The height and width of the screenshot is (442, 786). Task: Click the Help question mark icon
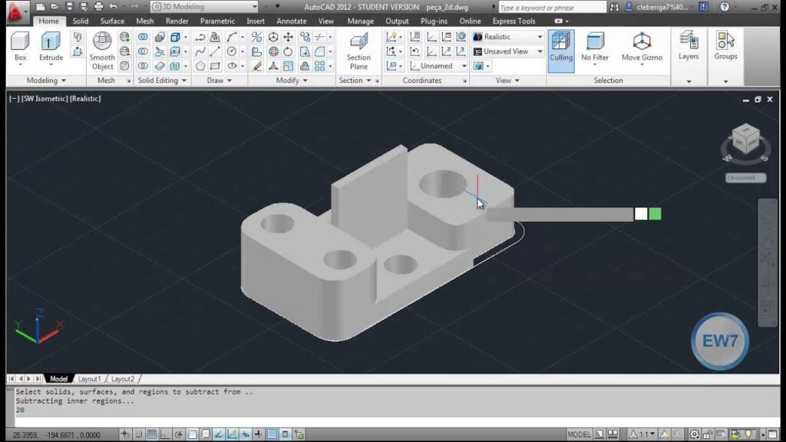point(725,7)
